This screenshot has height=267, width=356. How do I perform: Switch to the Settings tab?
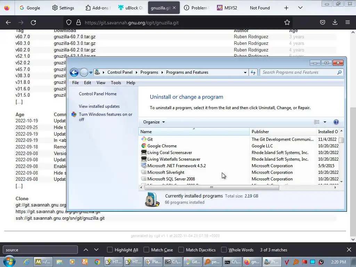(63, 8)
